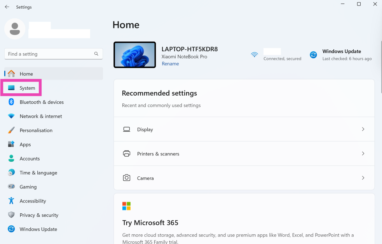Expand the Camera settings chevron
382x244 pixels.
(x=363, y=178)
